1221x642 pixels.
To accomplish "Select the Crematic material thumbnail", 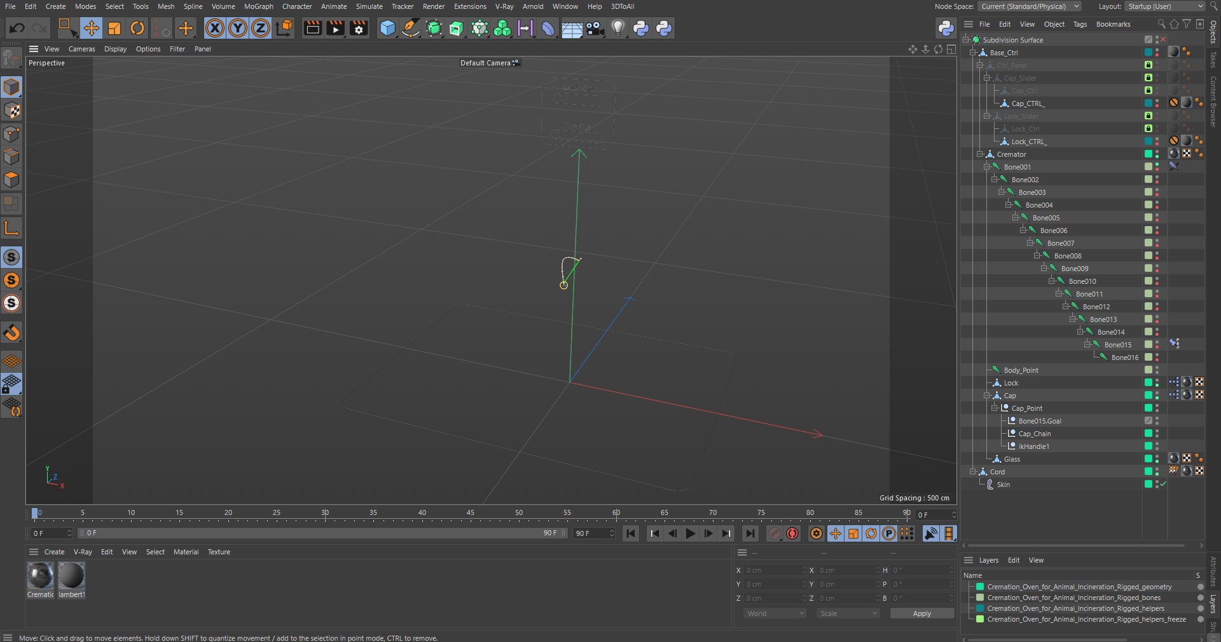I will tap(41, 575).
